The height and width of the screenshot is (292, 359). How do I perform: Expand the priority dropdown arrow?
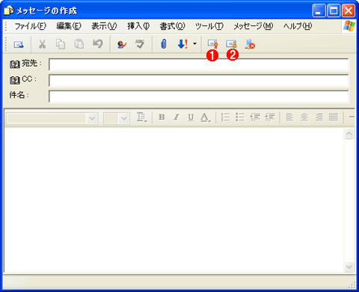194,44
